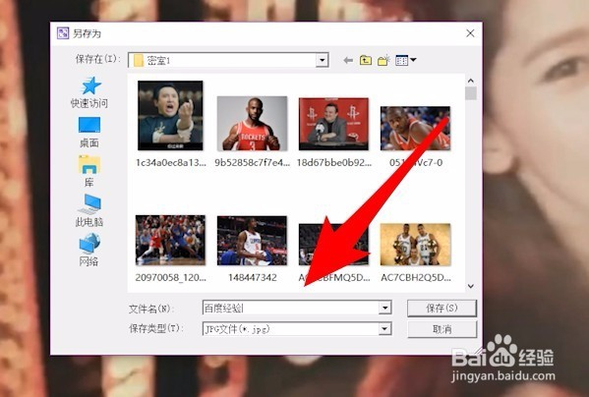Go up one folder level
This screenshot has width=589, height=397.
[366, 60]
